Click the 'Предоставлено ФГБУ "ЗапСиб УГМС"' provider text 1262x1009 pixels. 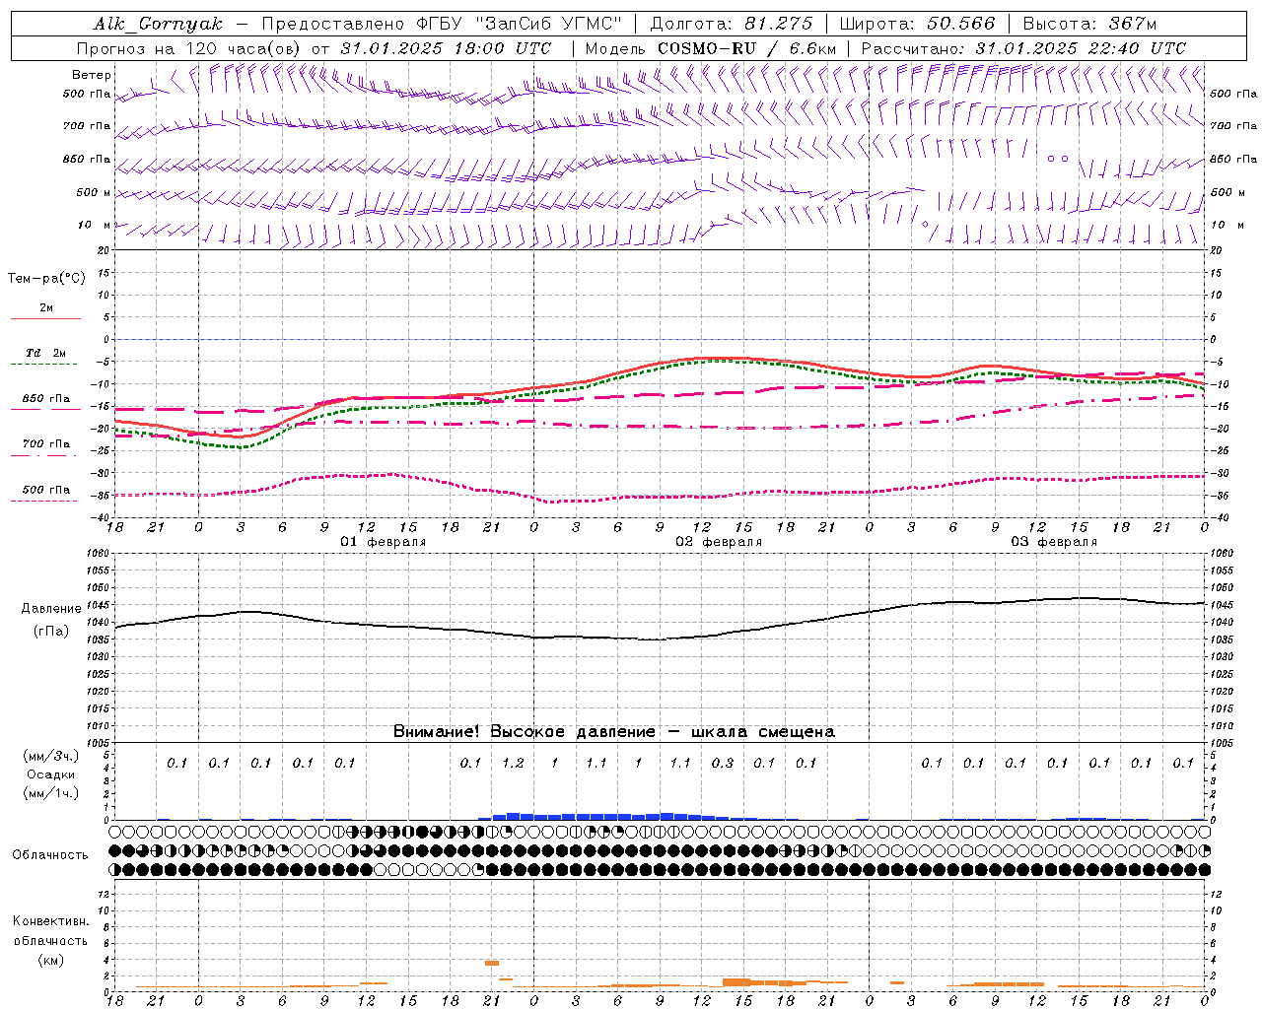(442, 24)
